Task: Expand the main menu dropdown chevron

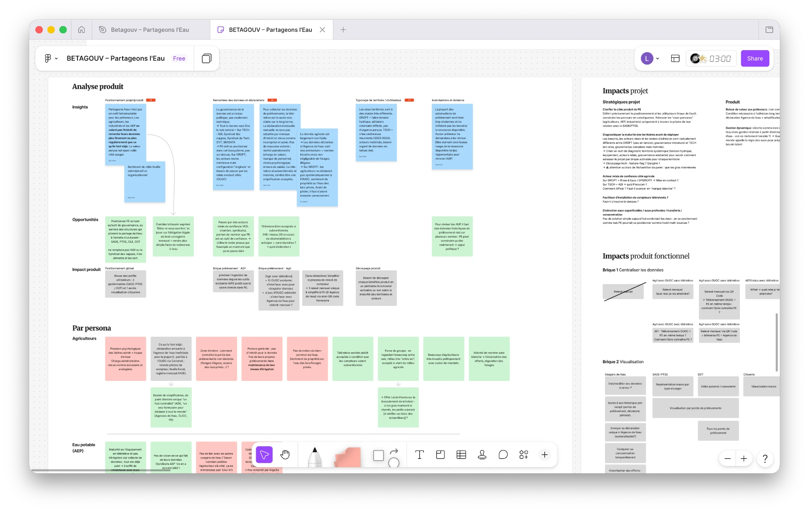Action: point(56,59)
